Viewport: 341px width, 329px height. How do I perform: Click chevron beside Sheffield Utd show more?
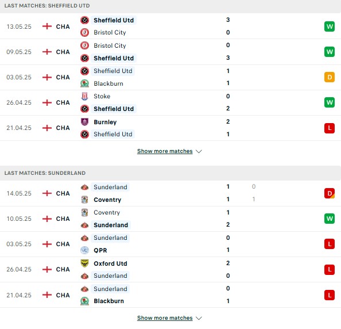[x=199, y=151]
